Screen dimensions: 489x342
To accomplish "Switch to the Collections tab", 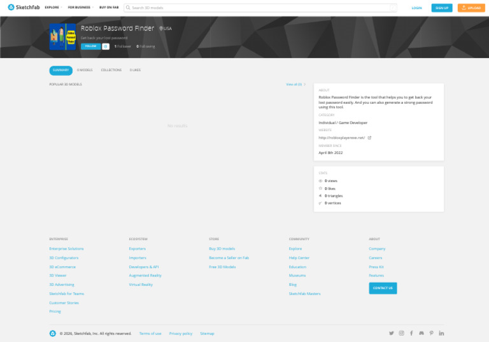I will 111,70.
